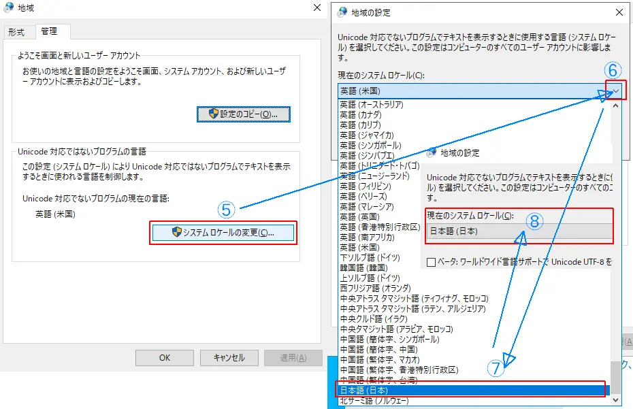Click the shield icon on システムロケールの変更 button
Image resolution: width=633 pixels, height=409 pixels.
[177, 233]
